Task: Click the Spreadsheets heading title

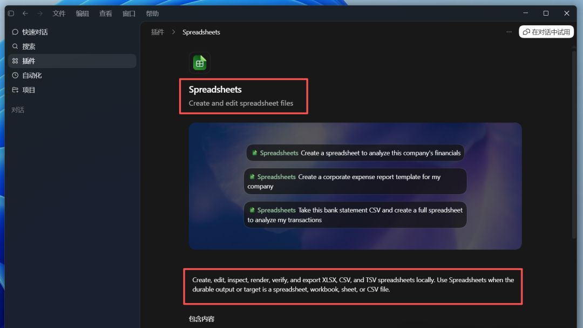Action: (x=215, y=90)
